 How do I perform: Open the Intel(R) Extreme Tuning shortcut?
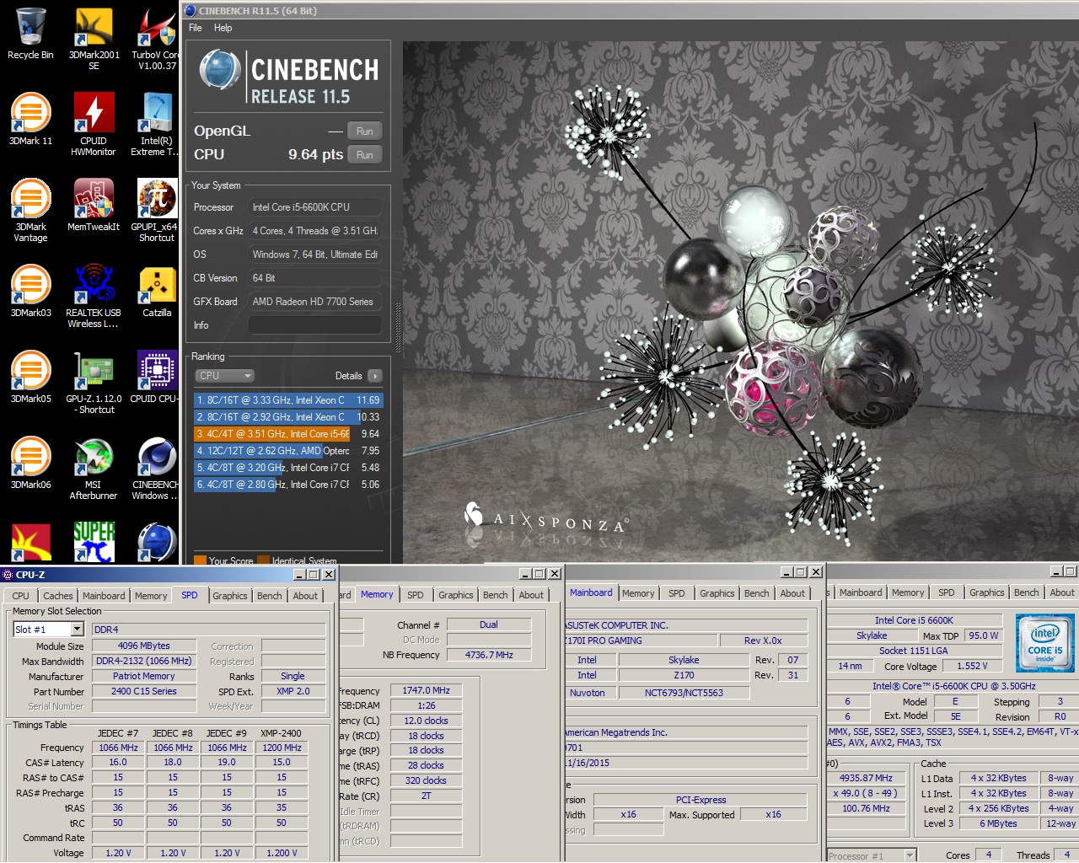click(156, 125)
